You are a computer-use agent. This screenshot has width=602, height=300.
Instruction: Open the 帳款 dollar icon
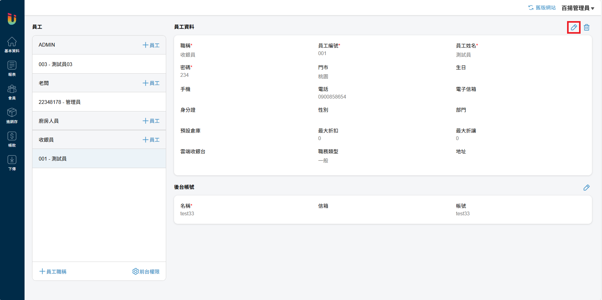12,139
